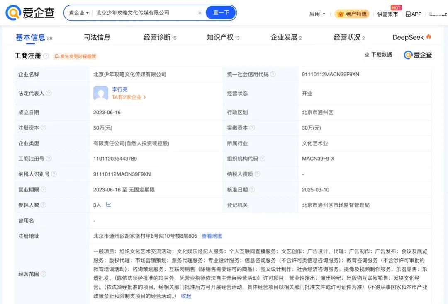
Task: Click the registered address 北京市通州区胡家垡村甲8号院10号楼8层805
Action: (145, 236)
